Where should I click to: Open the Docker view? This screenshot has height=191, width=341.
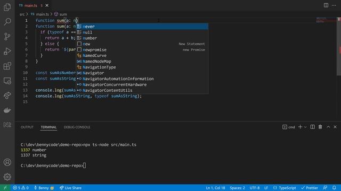click(7, 110)
